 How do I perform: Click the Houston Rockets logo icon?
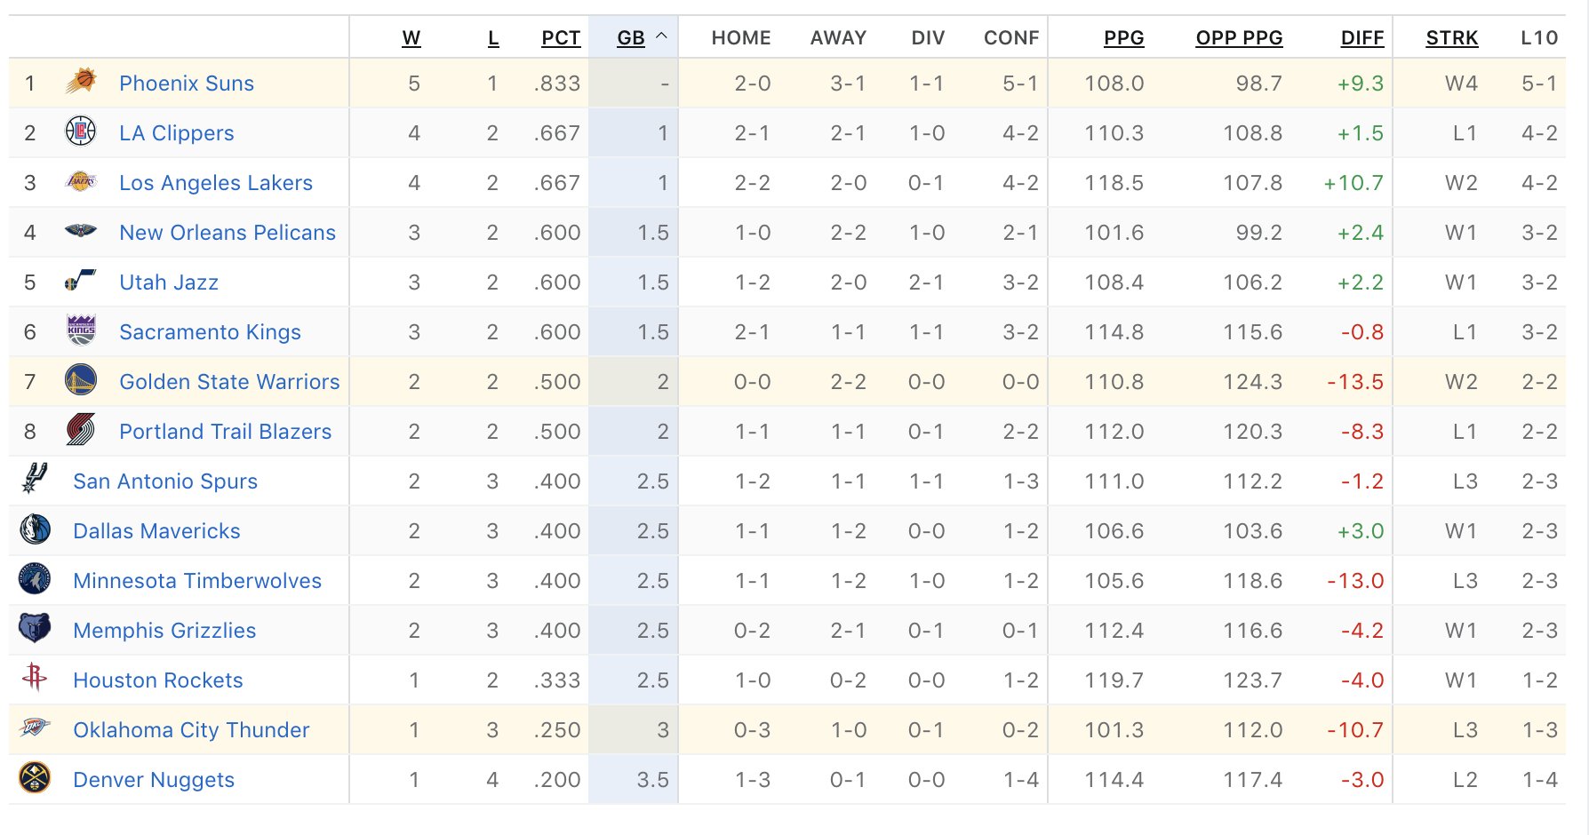tap(35, 678)
